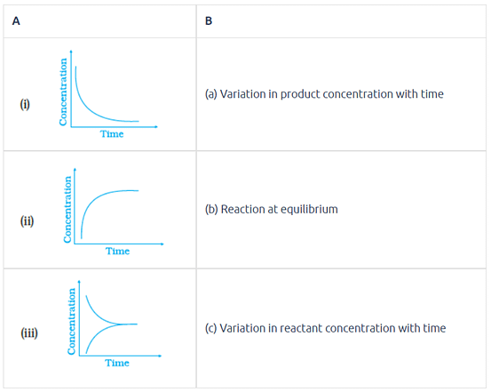Click the upper falling curve in graph (iii)

[x=100, y=314]
